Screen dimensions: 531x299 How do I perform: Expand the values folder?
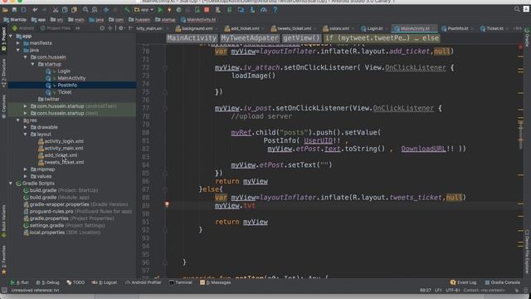(x=26, y=176)
